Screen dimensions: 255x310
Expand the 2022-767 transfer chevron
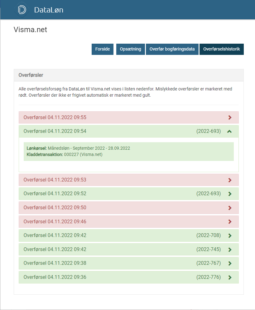coord(230,263)
